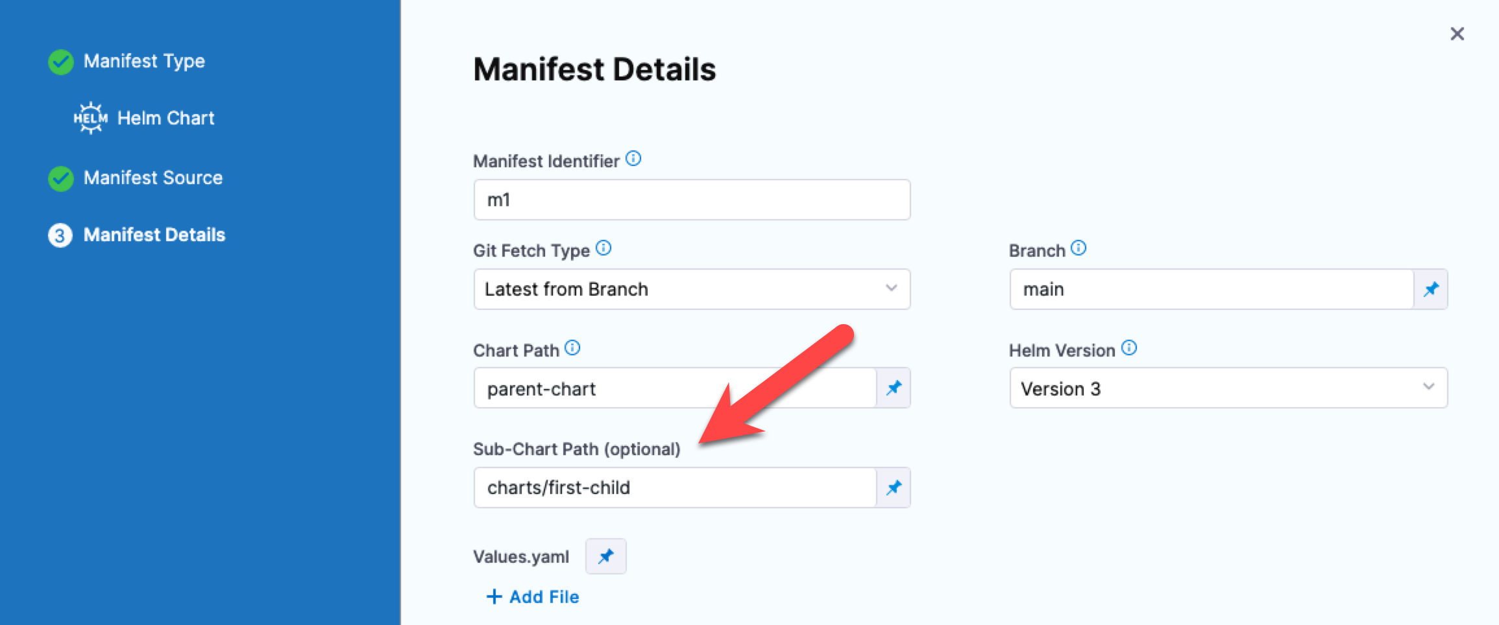Close the Manifest Details dialog
The image size is (1499, 625).
point(1457,34)
